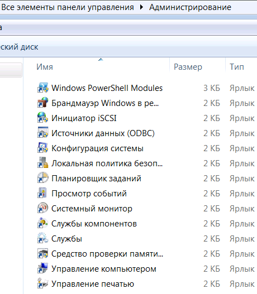Click the Средство проверки памяти icon
This screenshot has height=294, width=257.
point(43,253)
